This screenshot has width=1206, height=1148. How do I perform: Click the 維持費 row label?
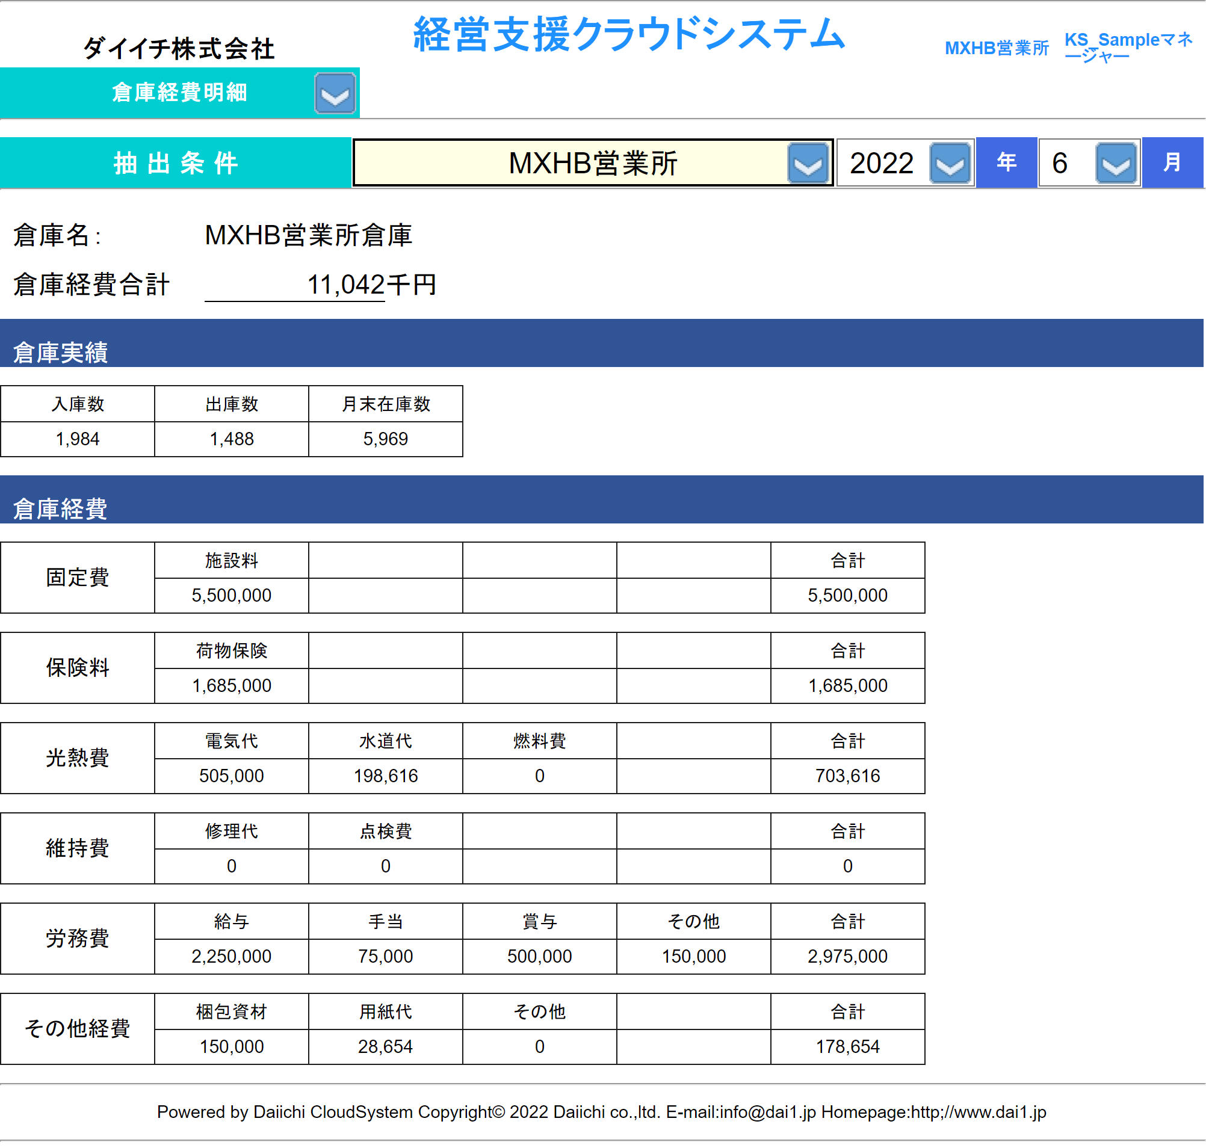78,848
